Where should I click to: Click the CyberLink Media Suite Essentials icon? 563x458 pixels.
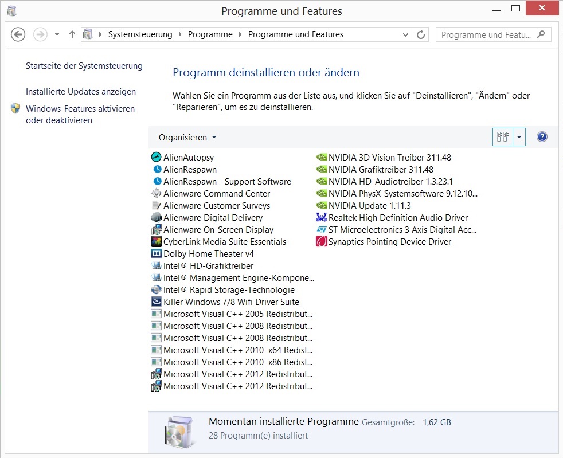(x=156, y=242)
